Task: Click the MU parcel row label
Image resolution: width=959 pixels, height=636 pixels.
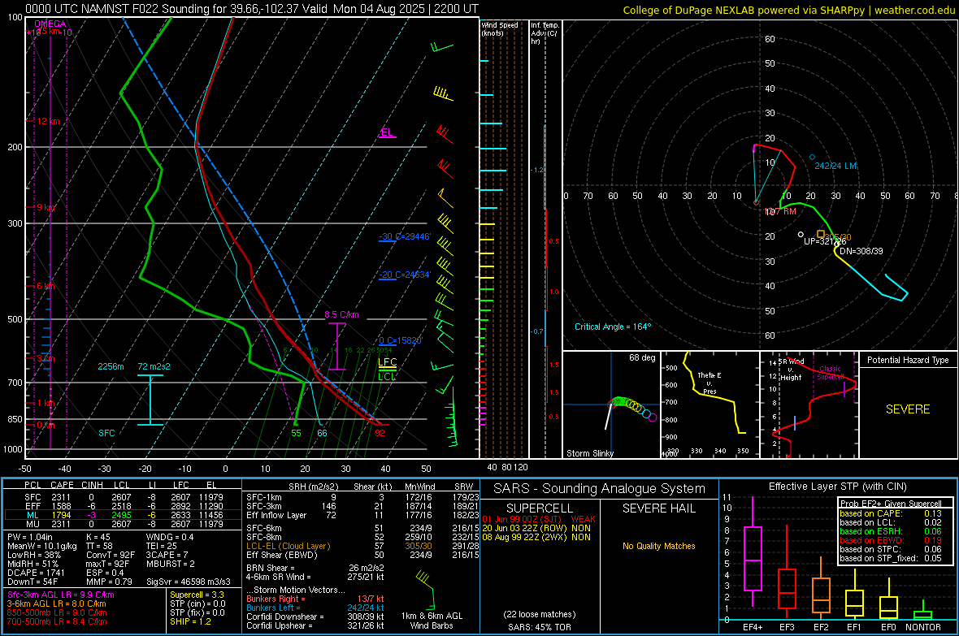Action: (x=33, y=523)
